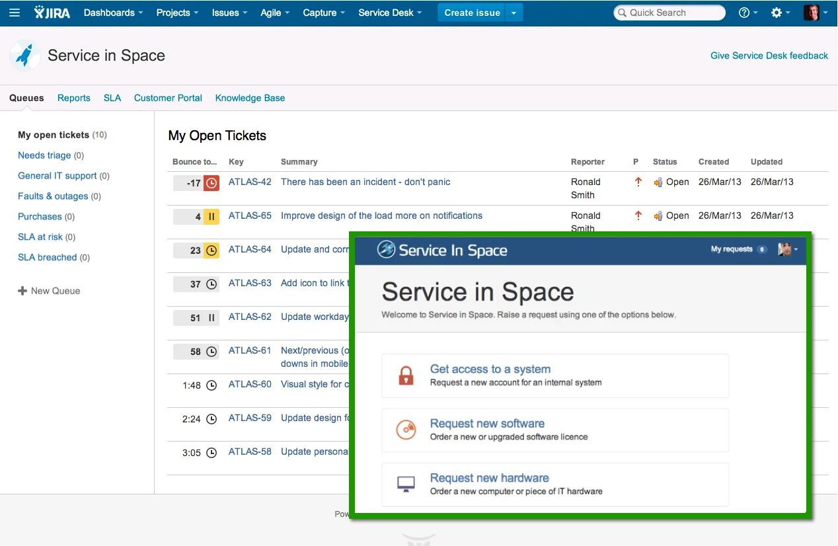Screen dimensions: 838x546
Task: Open issue ATLAS-58 key link
Action: [x=250, y=451]
